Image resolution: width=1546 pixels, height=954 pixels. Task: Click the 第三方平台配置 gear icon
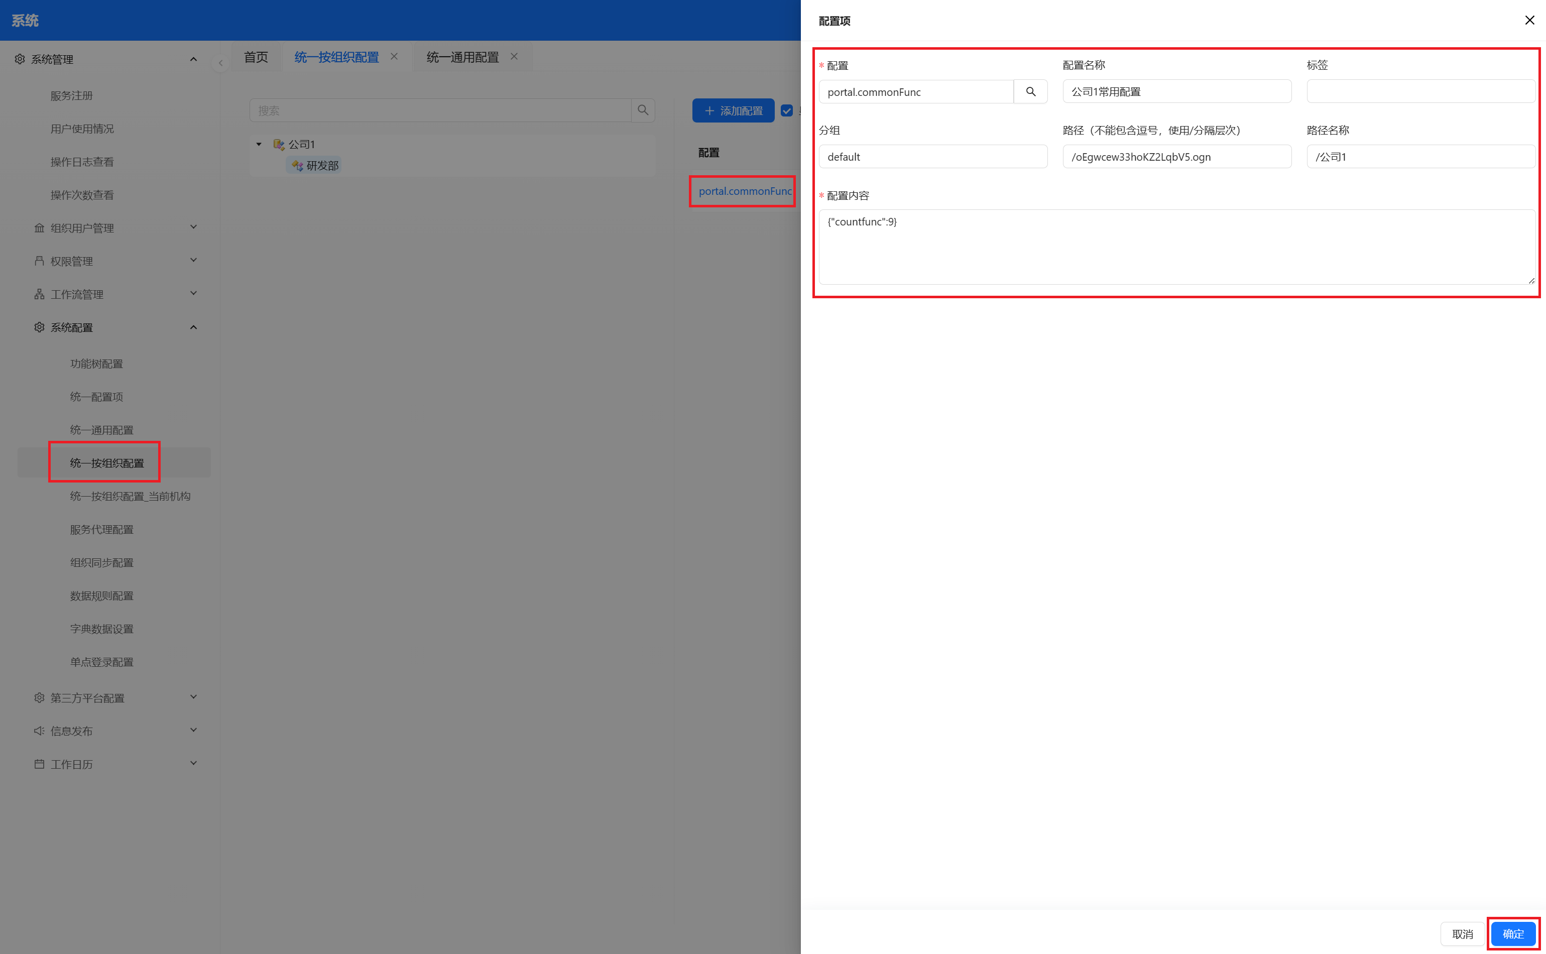(39, 697)
